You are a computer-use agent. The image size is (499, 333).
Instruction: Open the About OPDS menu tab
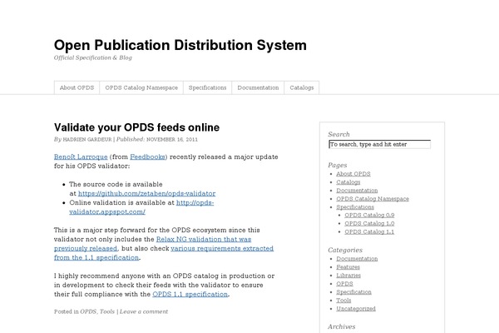(x=77, y=87)
